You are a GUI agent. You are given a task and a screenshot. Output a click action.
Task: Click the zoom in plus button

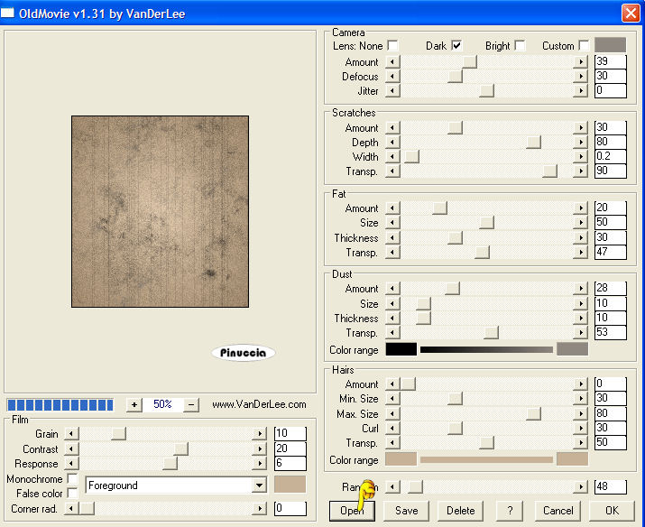(x=134, y=405)
